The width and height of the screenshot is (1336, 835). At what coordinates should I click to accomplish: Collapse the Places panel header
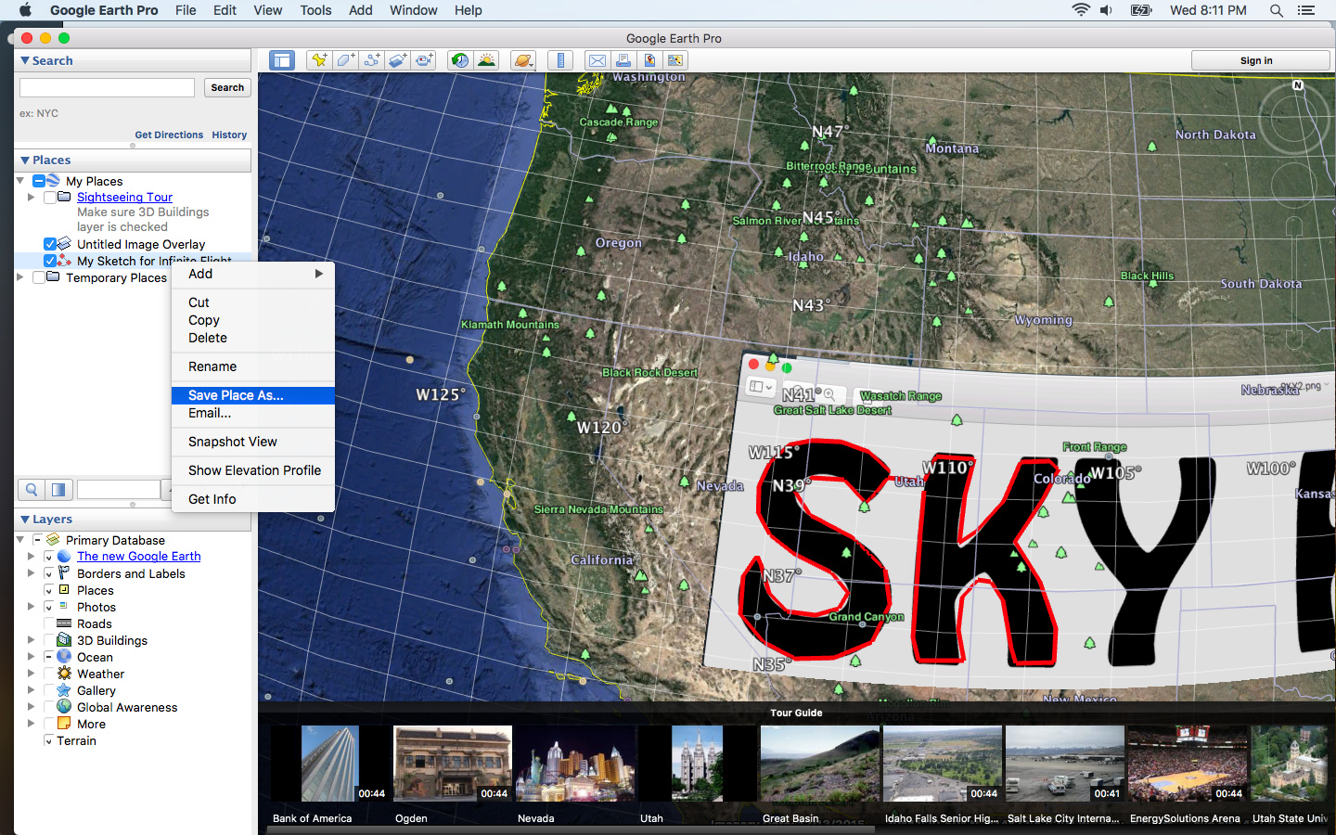click(x=25, y=161)
